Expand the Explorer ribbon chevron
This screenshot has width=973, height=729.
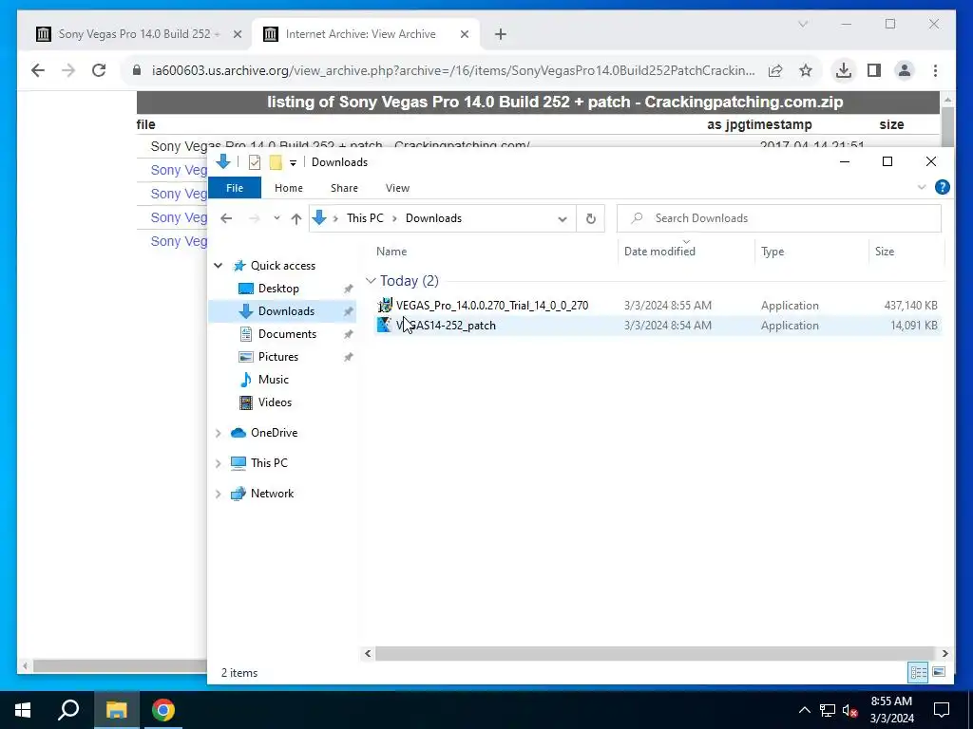(x=922, y=187)
